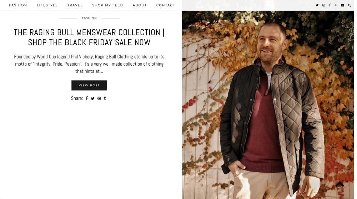Share the post on Tumblr
The image size is (357, 199).
(105, 98)
